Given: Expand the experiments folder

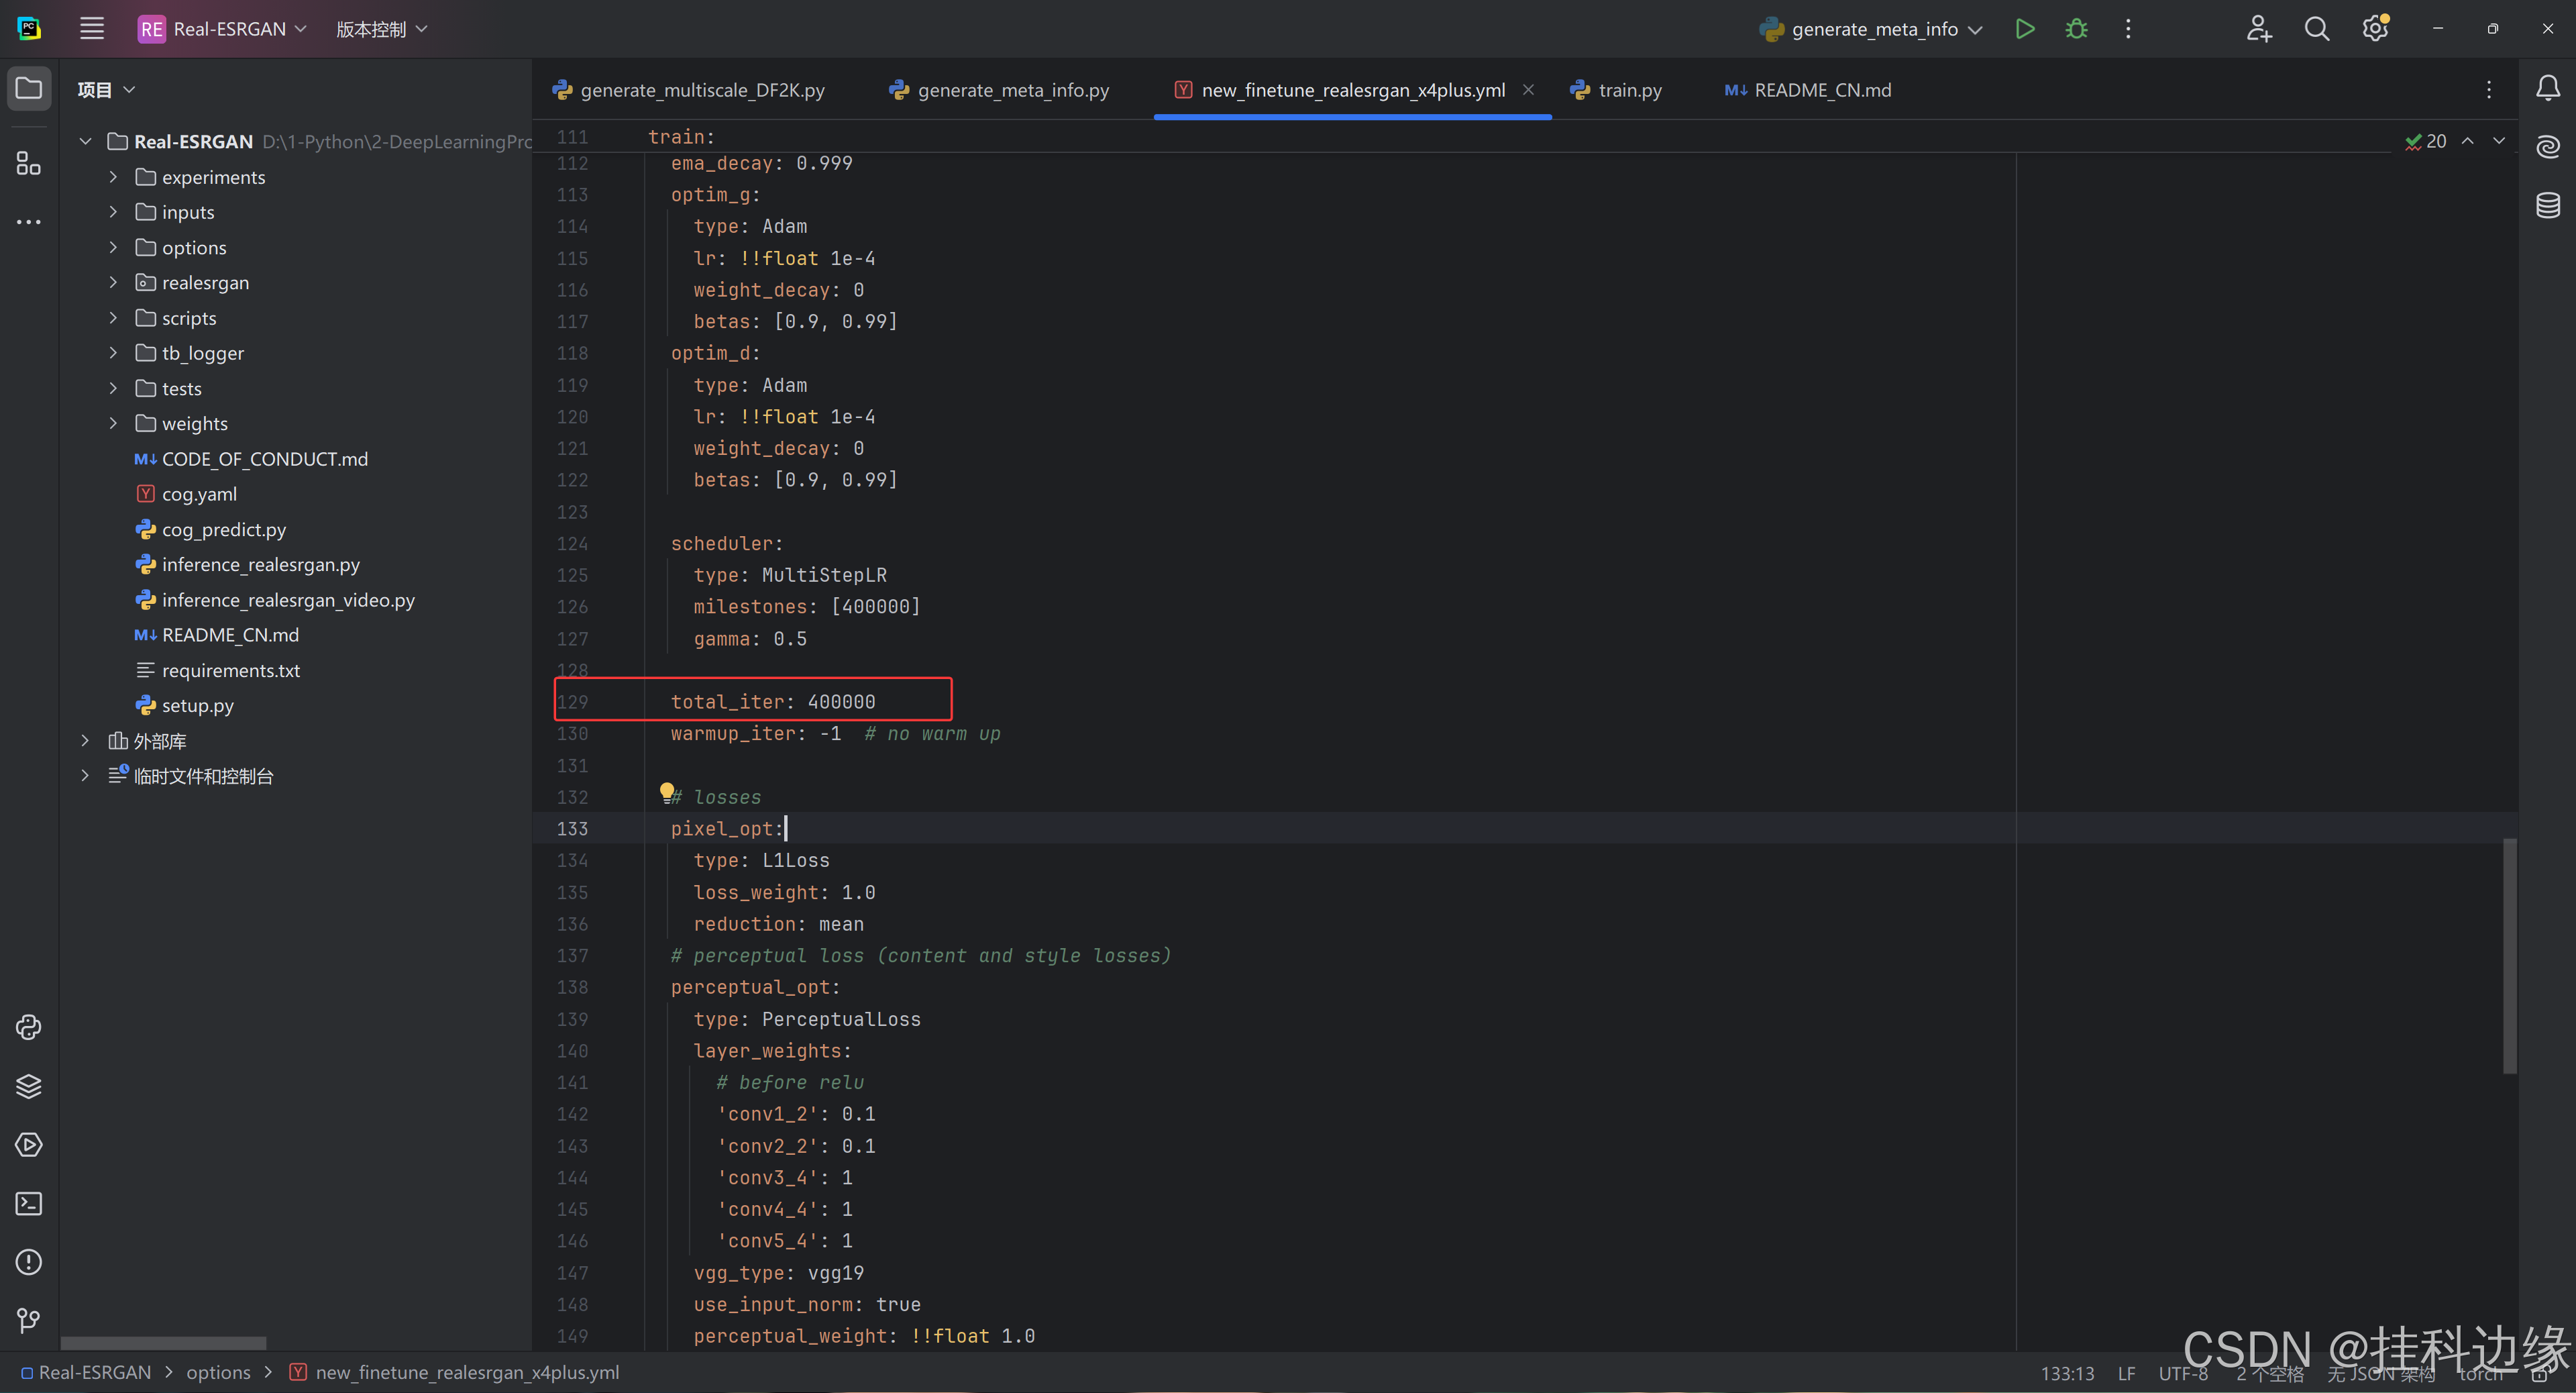Looking at the screenshot, I should [113, 177].
